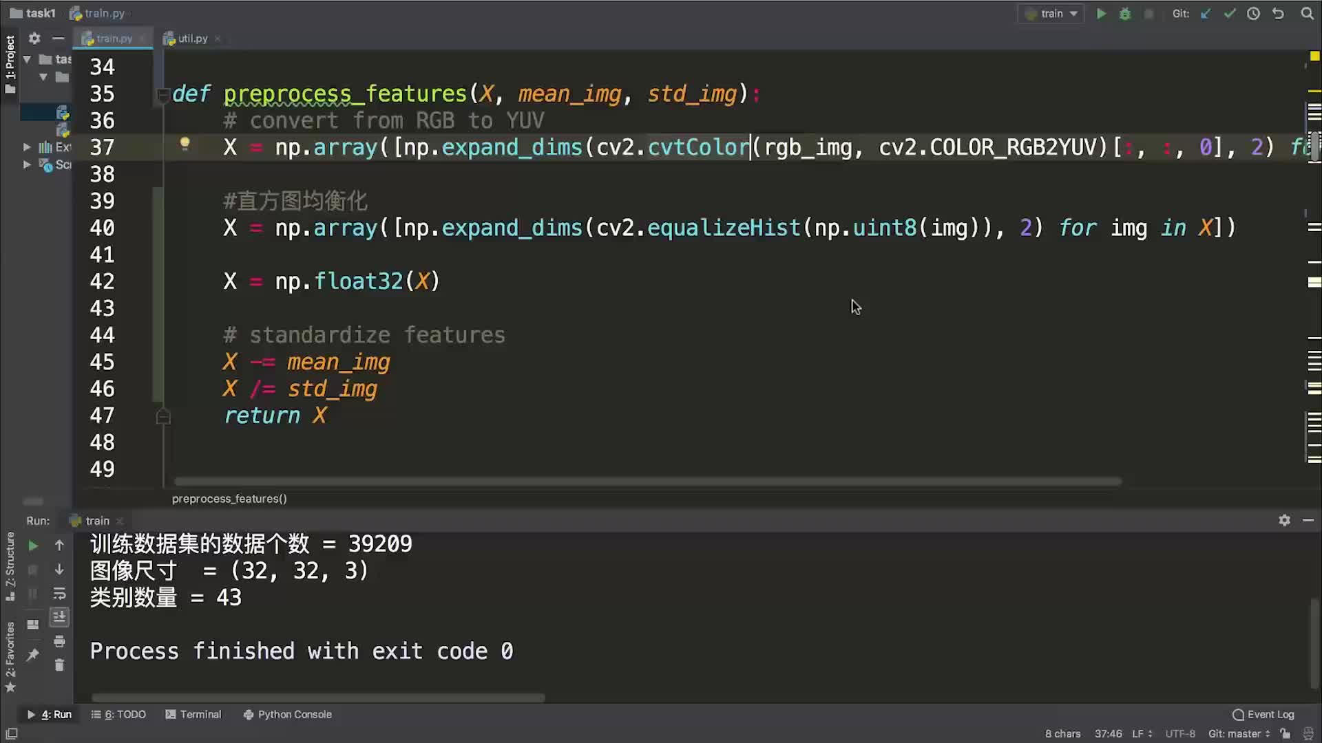The image size is (1322, 743).
Task: Select the Python Console tab
Action: 294,714
